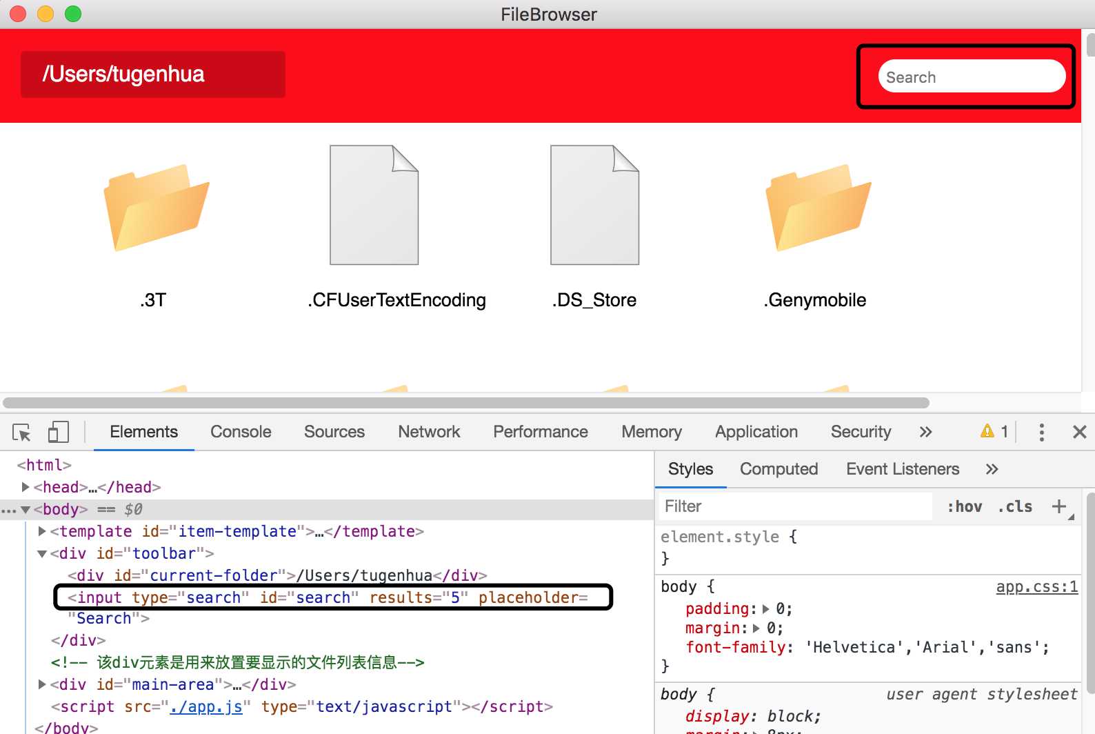This screenshot has width=1095, height=734.
Task: Close the DevTools panel
Action: [x=1079, y=432]
